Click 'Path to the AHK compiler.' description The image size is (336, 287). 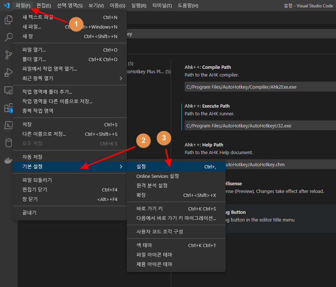212,75
